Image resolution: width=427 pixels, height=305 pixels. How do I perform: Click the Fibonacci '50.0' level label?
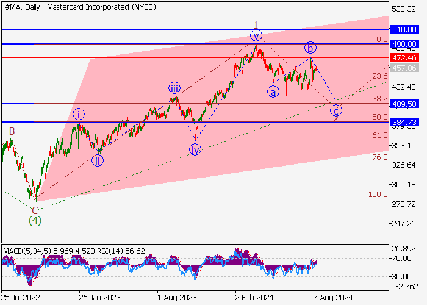380,117
